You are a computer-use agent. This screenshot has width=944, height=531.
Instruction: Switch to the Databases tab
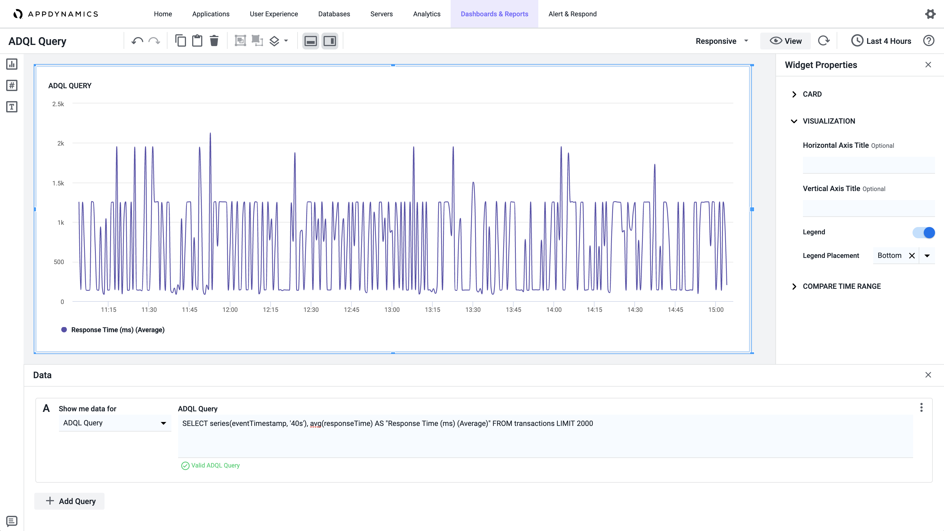334,14
